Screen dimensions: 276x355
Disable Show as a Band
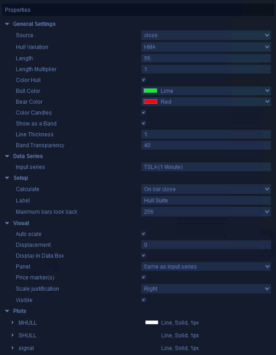click(x=144, y=124)
